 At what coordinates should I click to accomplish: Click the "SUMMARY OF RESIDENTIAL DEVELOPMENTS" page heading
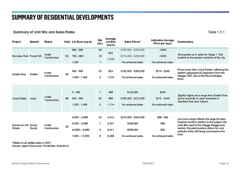pos(63,17)
